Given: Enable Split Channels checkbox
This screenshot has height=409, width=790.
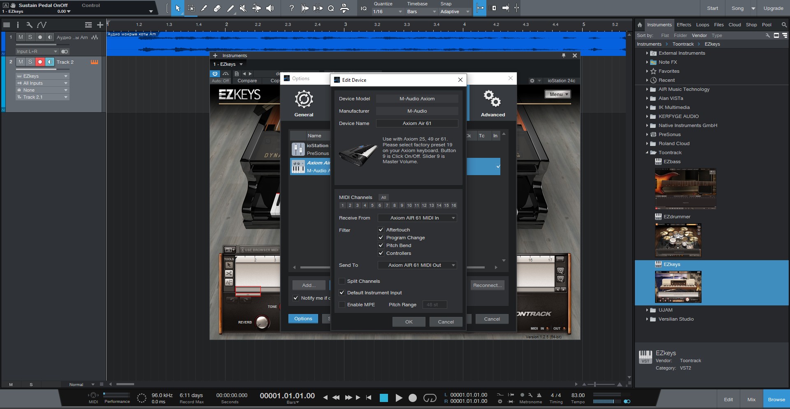Looking at the screenshot, I should pyautogui.click(x=342, y=281).
